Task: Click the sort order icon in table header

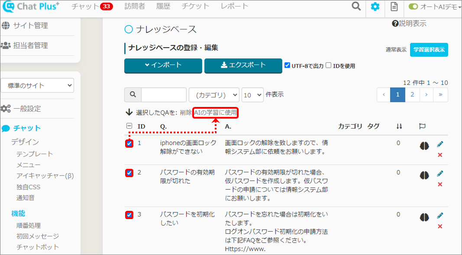Action: click(399, 126)
